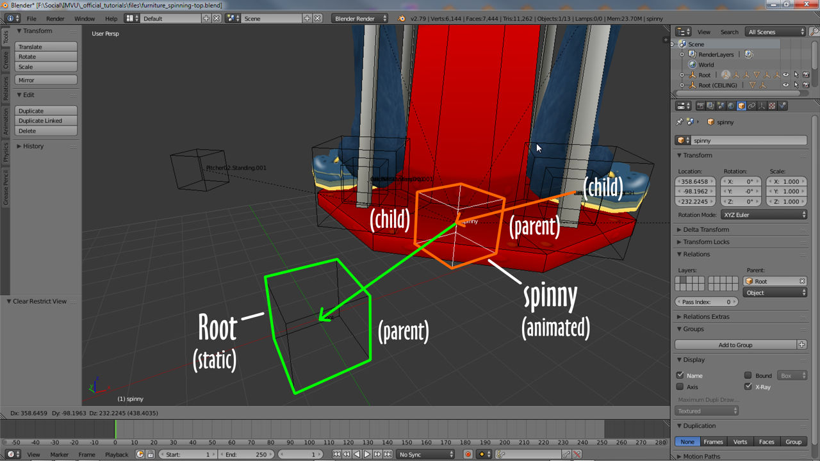
Task: Toggle the X-Ray display checkbox
Action: 748,387
